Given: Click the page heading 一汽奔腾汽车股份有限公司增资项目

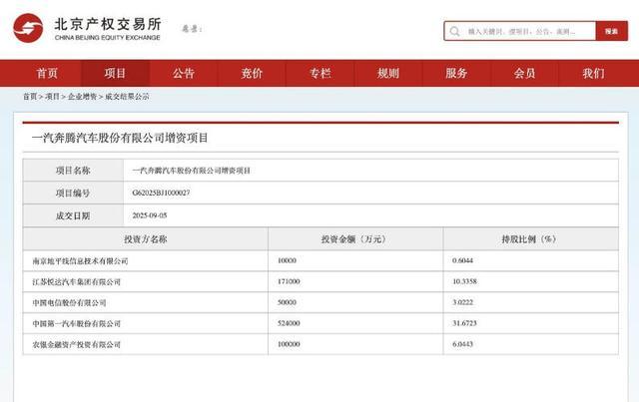Looking at the screenshot, I should coord(120,138).
